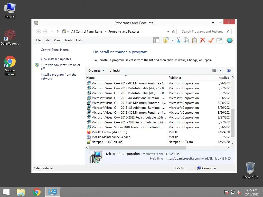Open the View menu
The width and height of the screenshot is (263, 197).
pyautogui.click(x=57, y=40)
